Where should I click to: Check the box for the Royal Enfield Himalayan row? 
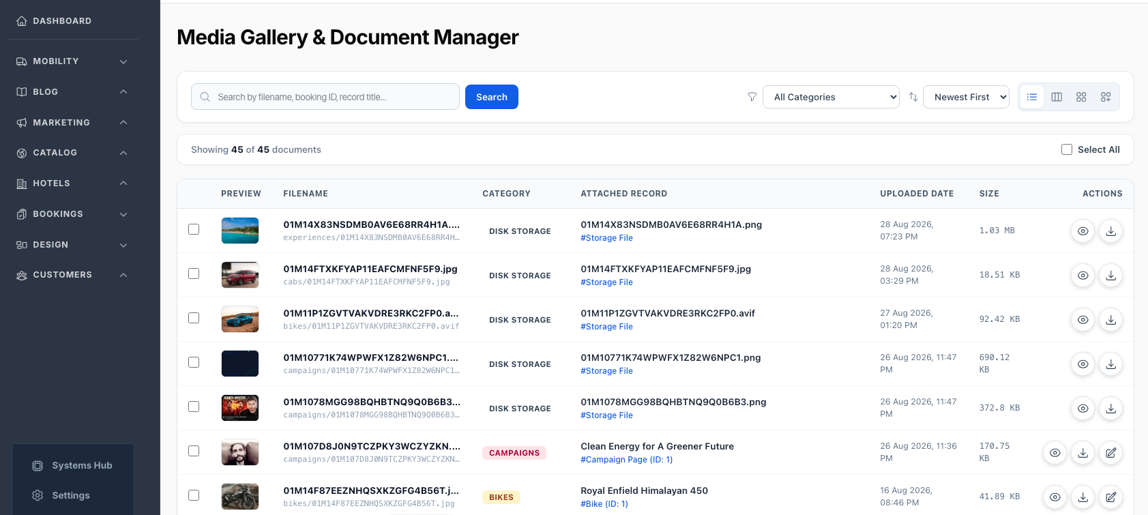(x=194, y=495)
